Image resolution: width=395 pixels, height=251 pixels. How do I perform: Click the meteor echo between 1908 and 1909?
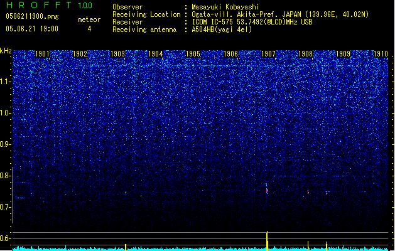327,193
